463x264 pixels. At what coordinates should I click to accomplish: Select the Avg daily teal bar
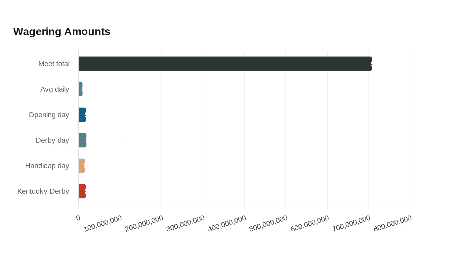(x=81, y=89)
